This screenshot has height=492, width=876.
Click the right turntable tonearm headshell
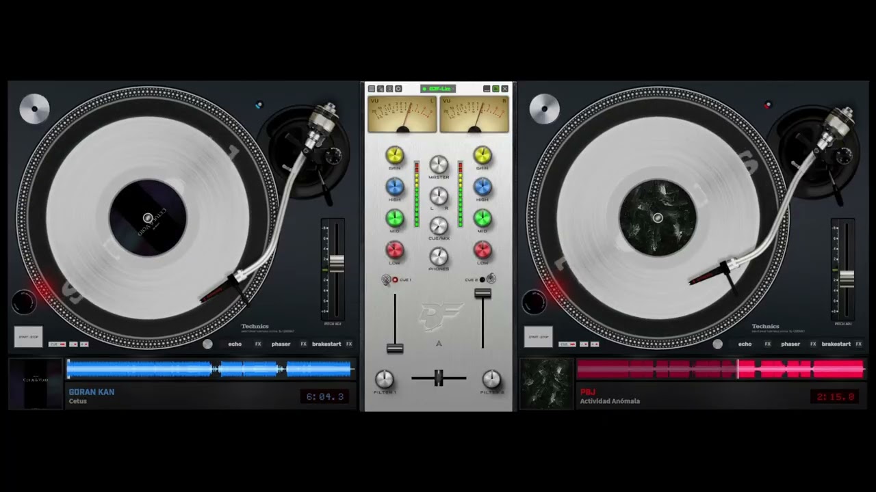tap(712, 273)
